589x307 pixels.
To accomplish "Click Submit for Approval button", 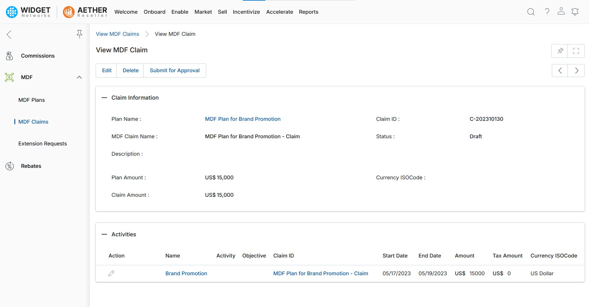I will click(x=175, y=71).
